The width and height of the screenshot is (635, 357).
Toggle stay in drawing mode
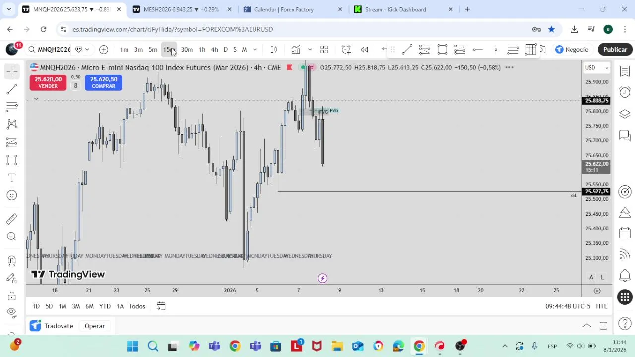pos(12,278)
